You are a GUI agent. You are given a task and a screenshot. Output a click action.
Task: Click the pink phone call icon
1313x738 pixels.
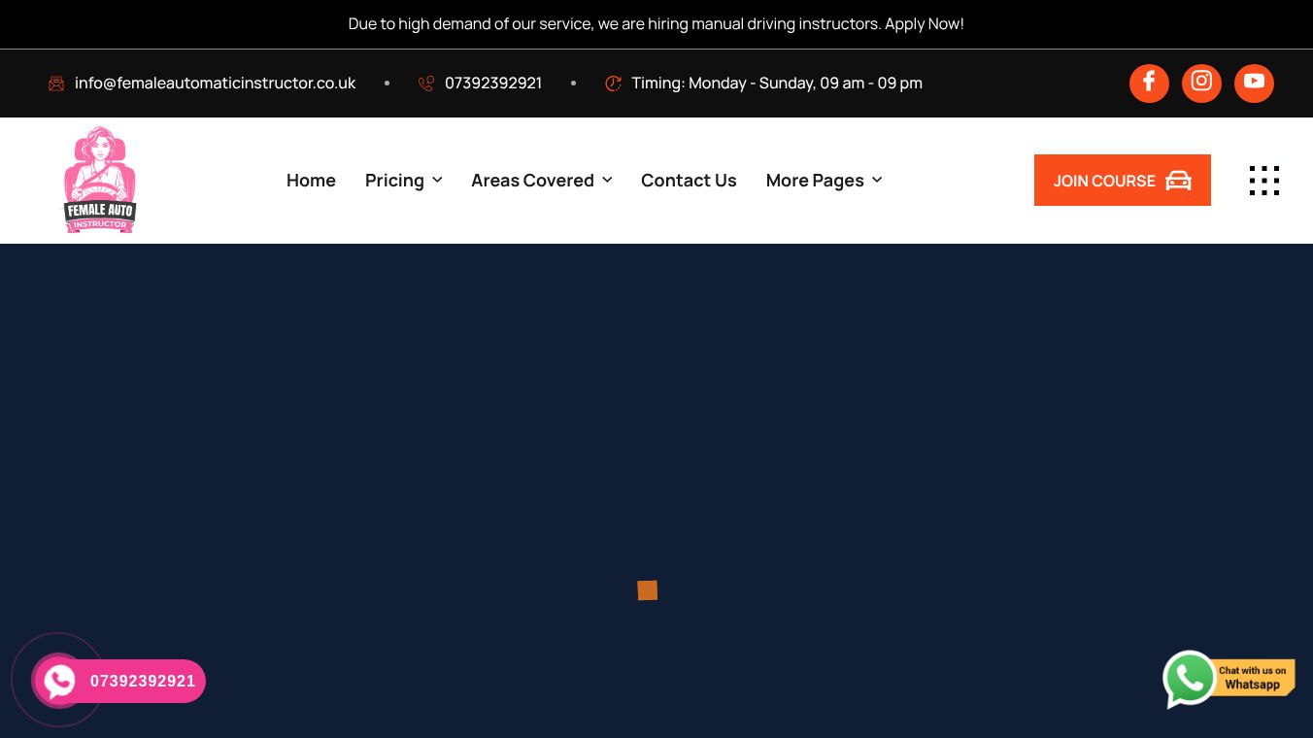coord(59,681)
